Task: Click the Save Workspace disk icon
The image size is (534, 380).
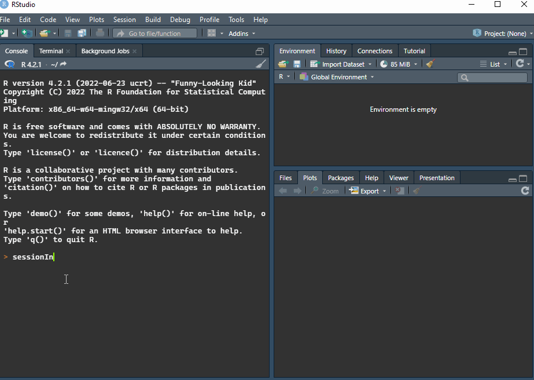Action: point(297,64)
